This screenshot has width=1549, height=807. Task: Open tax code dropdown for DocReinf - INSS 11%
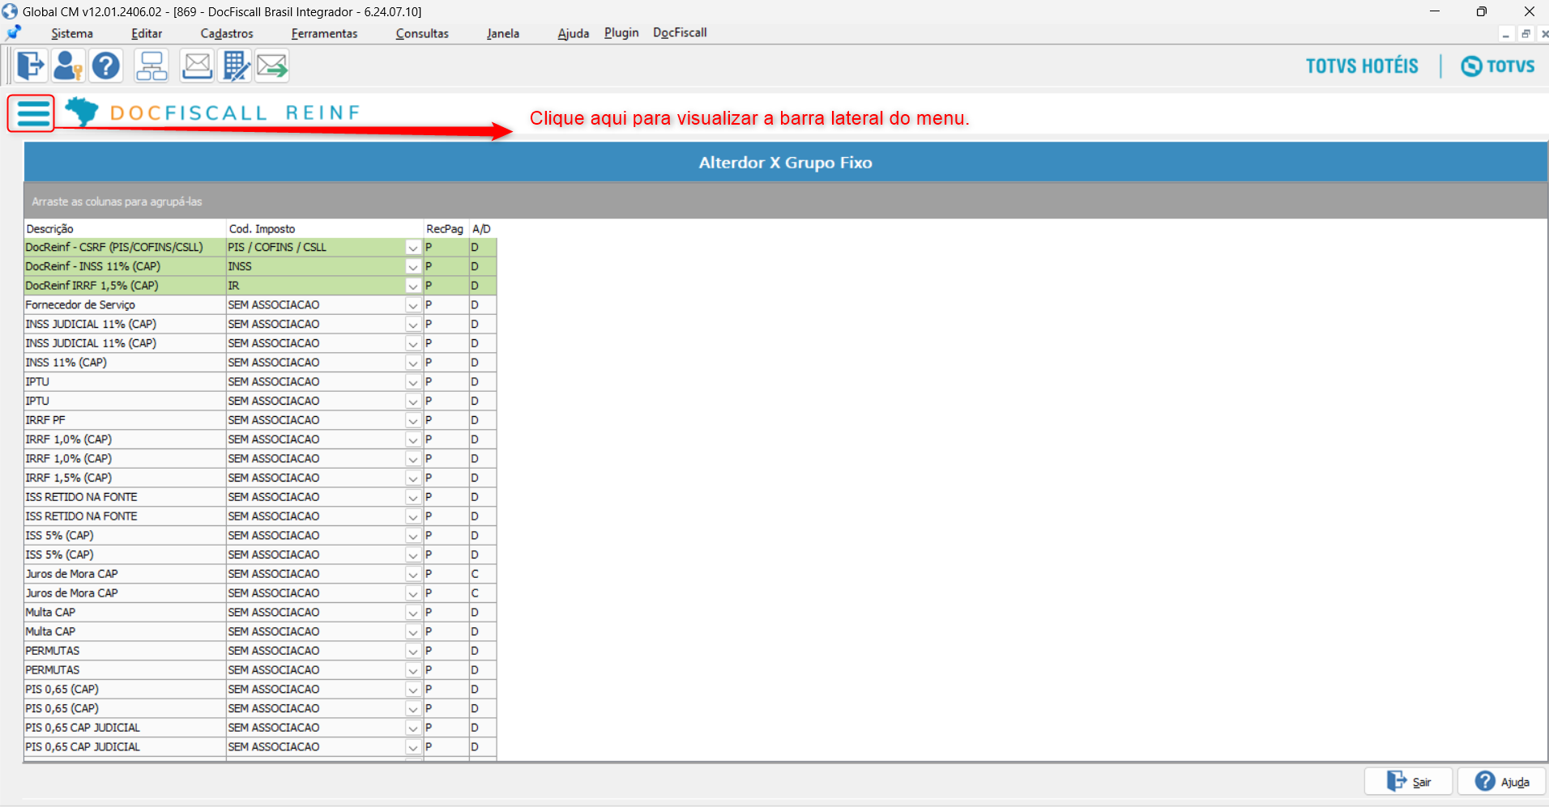413,267
